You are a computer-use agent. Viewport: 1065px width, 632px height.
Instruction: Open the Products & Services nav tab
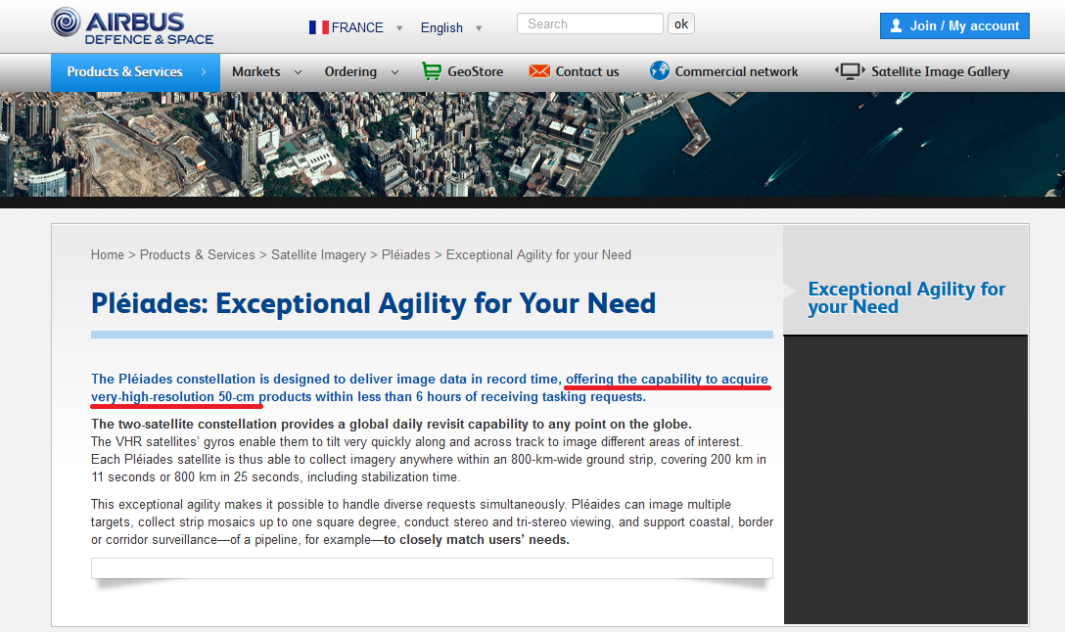click(x=135, y=72)
